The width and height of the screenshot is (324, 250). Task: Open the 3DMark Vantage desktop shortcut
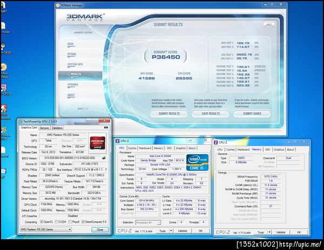coord(4,71)
